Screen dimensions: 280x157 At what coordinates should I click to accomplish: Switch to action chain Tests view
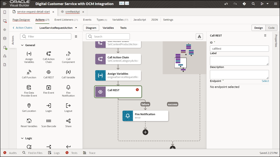pos(123,28)
